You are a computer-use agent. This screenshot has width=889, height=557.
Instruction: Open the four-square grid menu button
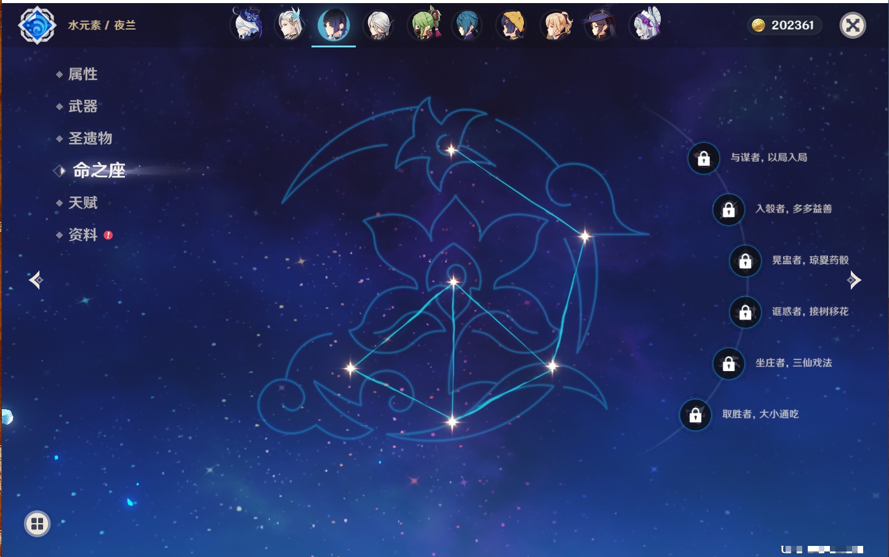pos(37,524)
